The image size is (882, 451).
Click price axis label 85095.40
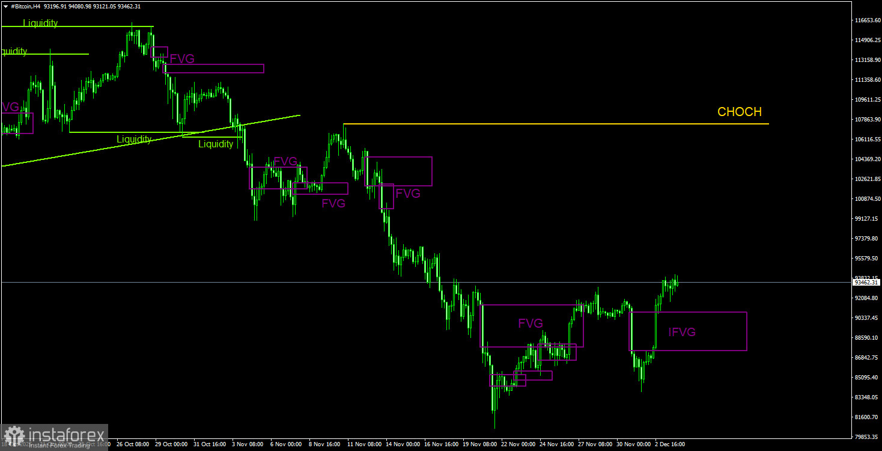pos(867,378)
